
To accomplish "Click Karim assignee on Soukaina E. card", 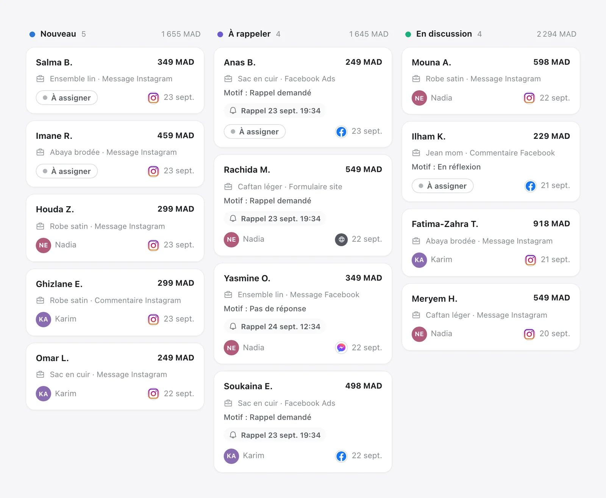I will (x=244, y=456).
